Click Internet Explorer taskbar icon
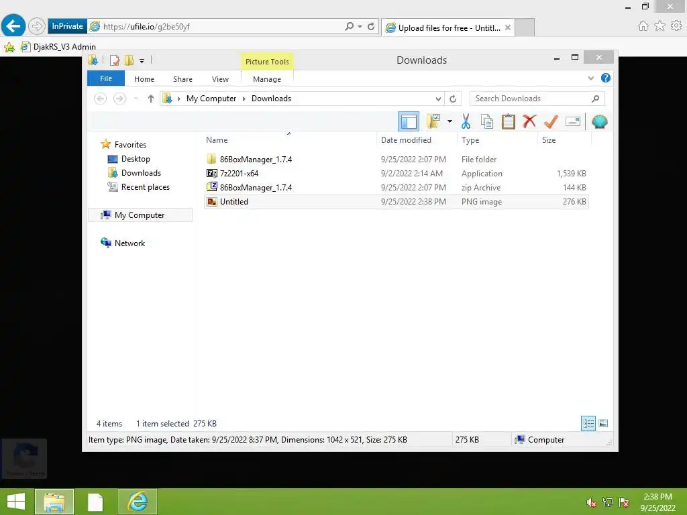 point(138,502)
